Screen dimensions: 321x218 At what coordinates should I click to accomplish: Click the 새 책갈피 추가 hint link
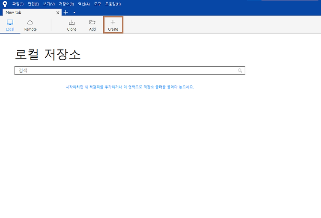pyautogui.click(x=130, y=87)
